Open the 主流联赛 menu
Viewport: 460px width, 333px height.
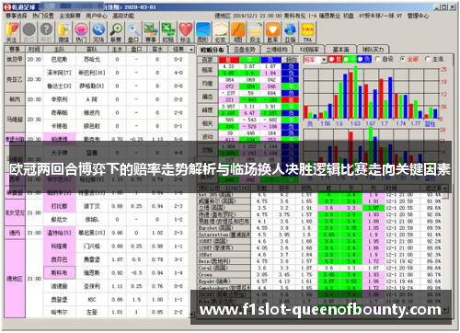pos(70,16)
